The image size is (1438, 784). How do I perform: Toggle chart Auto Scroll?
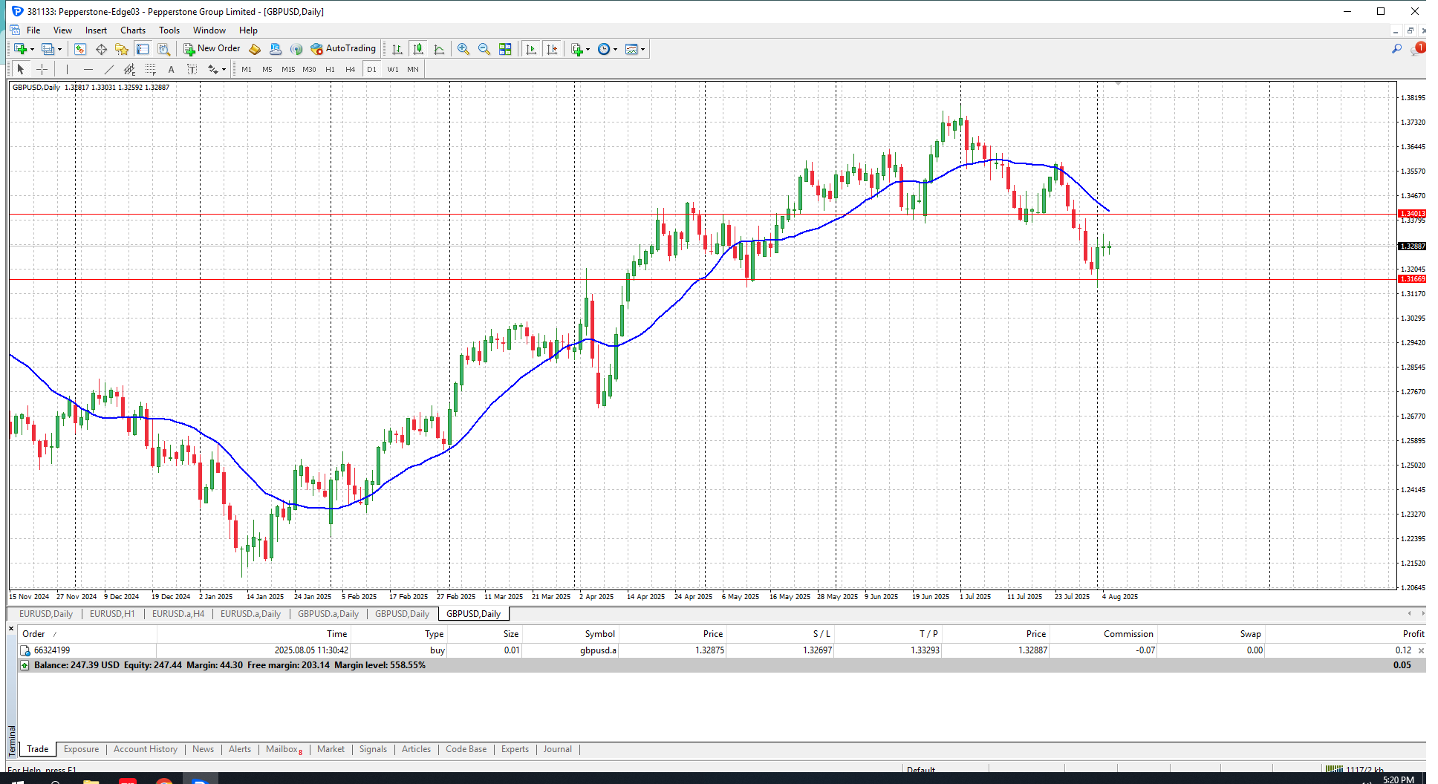pyautogui.click(x=531, y=49)
